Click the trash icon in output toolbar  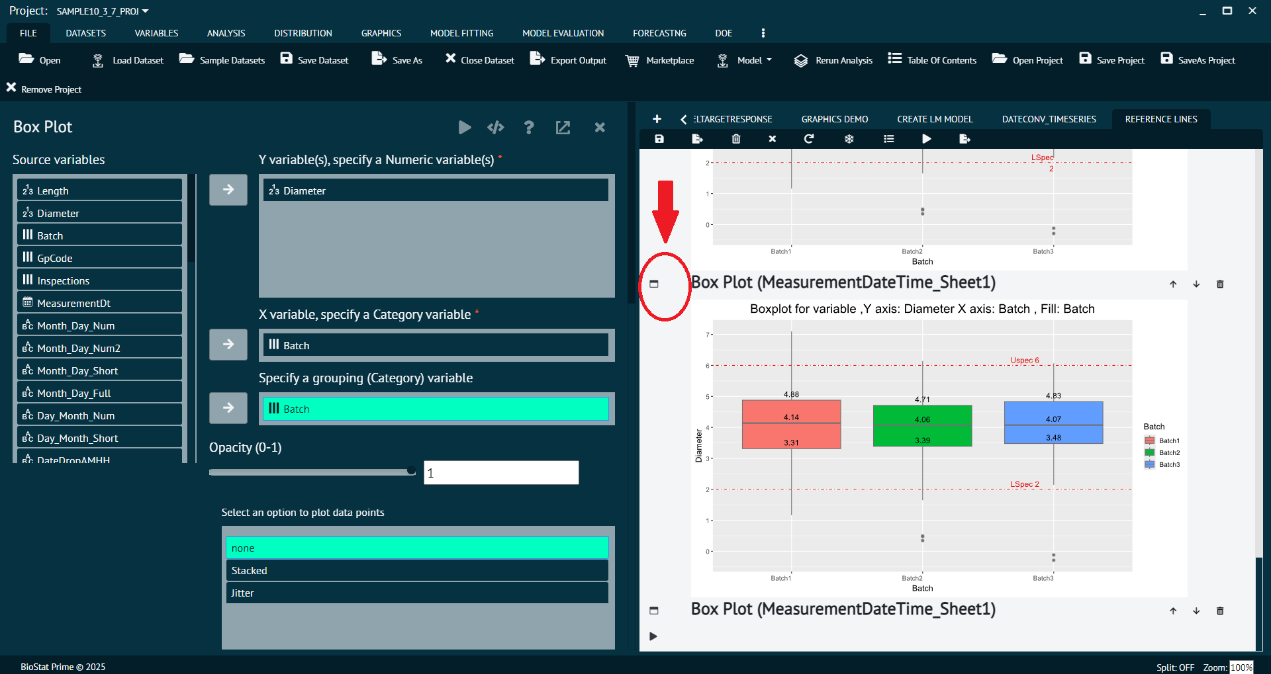point(735,139)
